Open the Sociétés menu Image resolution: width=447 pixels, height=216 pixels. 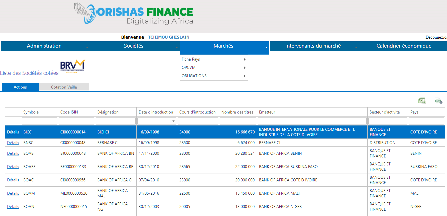(x=135, y=46)
